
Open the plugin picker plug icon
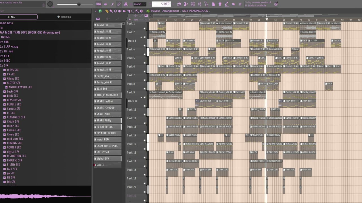(x=220, y=4)
